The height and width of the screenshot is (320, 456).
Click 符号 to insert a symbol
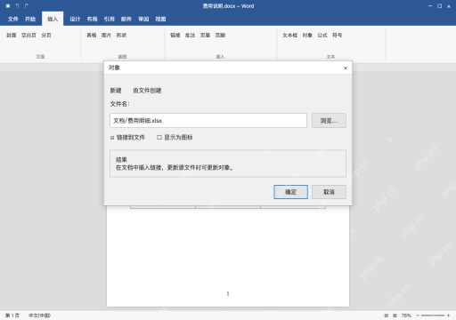pyautogui.click(x=338, y=35)
